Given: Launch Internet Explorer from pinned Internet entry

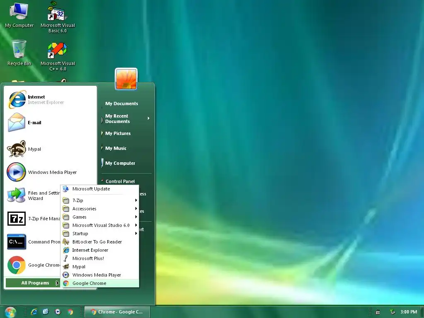Looking at the screenshot, I should [x=50, y=99].
